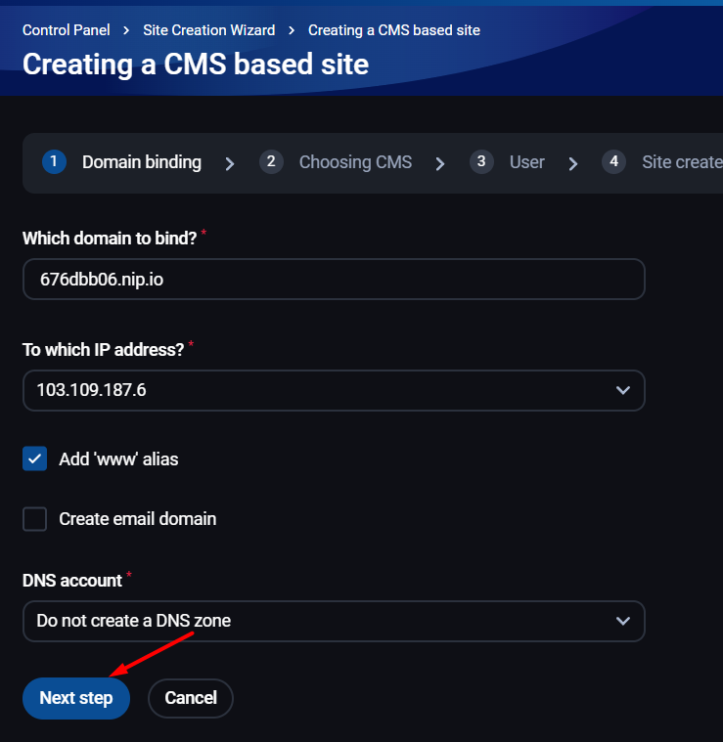Click the step 4 circle icon

click(613, 162)
